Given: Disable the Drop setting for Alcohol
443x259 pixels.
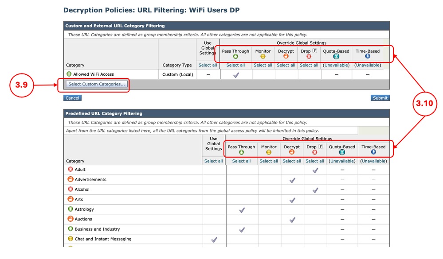Looking at the screenshot, I should coord(315,190).
